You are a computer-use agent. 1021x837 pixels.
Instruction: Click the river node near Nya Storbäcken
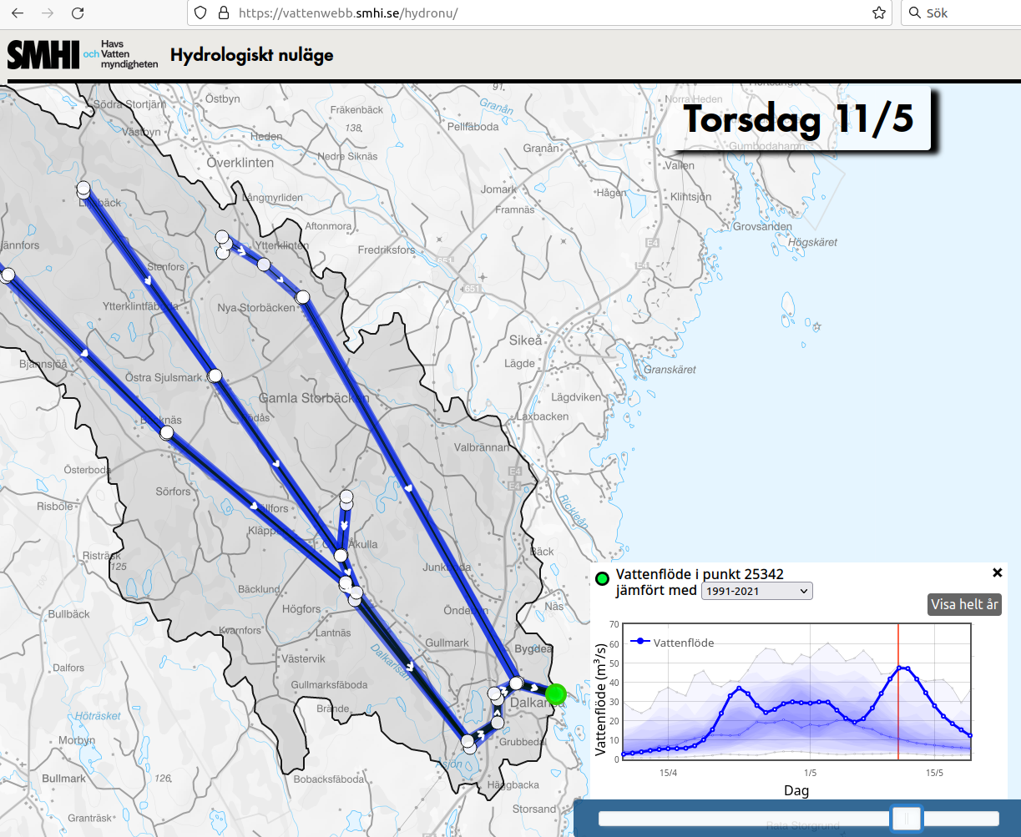(302, 297)
